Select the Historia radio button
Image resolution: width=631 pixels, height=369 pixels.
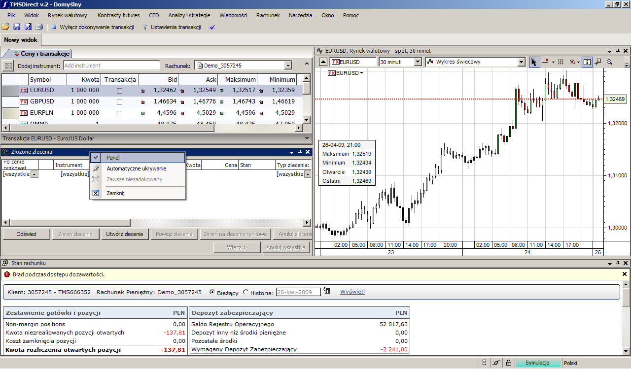tap(246, 292)
